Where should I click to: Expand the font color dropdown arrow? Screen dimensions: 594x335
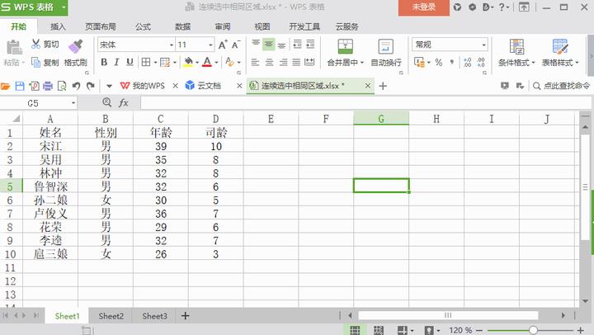[x=216, y=63]
